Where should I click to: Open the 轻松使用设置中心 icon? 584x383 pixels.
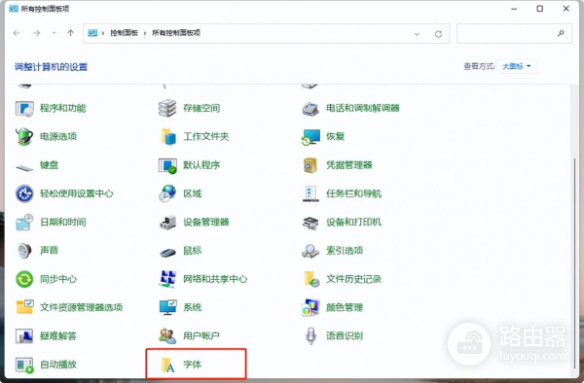pos(24,193)
